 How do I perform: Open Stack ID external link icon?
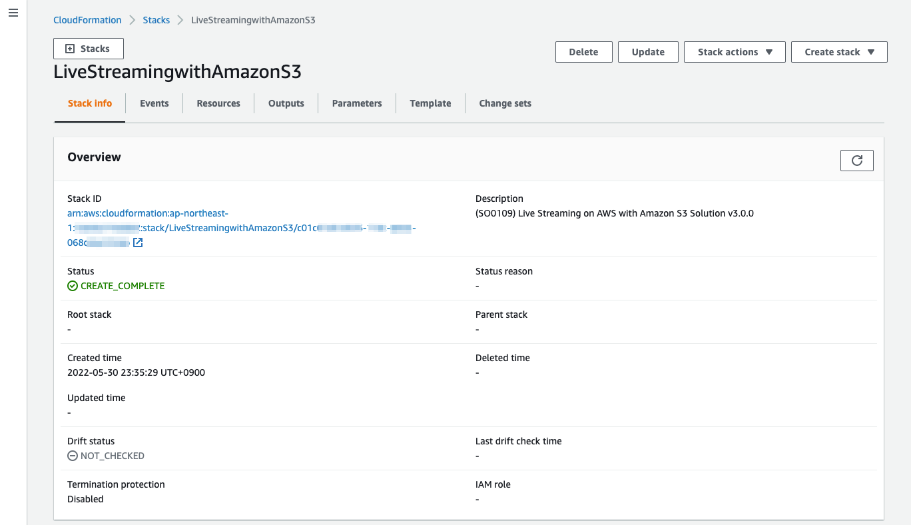pyautogui.click(x=138, y=243)
